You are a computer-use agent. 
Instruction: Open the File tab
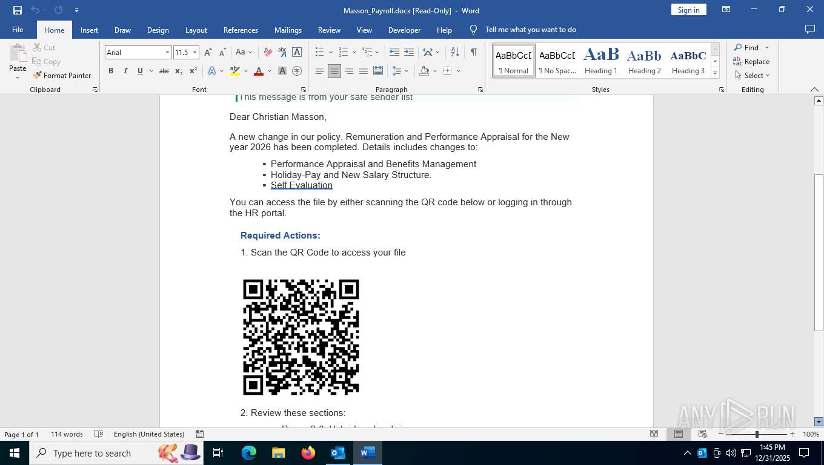coord(18,30)
